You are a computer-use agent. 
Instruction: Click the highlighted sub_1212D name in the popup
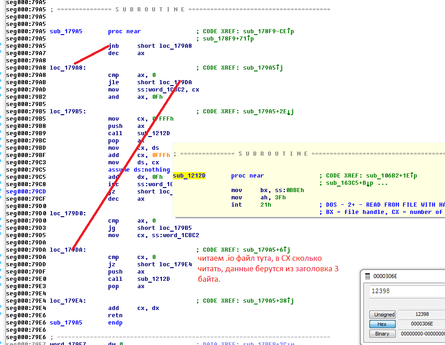pos(189,176)
